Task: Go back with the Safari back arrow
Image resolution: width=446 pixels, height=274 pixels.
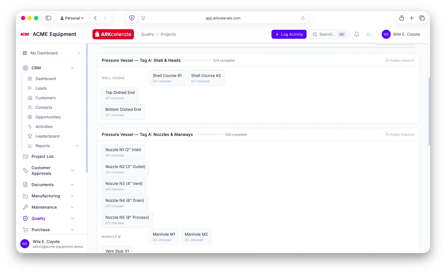Action: (x=95, y=18)
